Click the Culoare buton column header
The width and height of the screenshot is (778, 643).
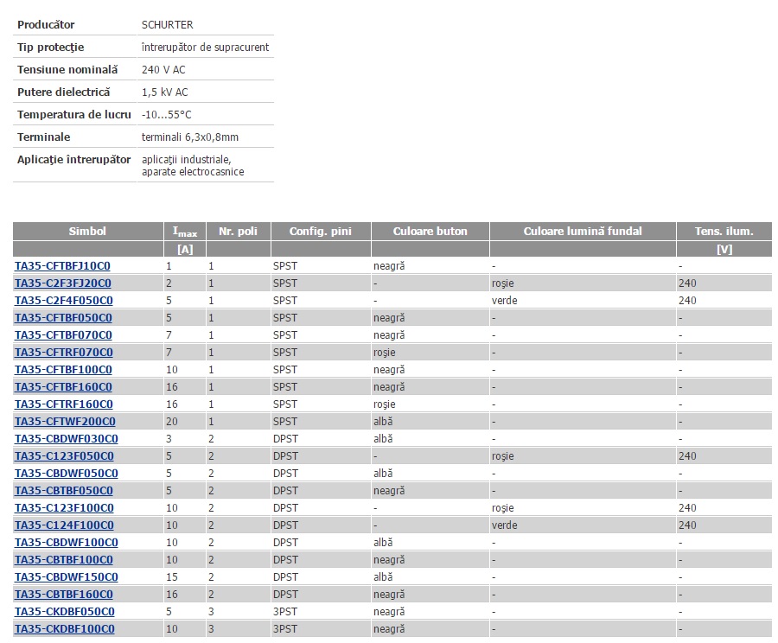click(430, 232)
